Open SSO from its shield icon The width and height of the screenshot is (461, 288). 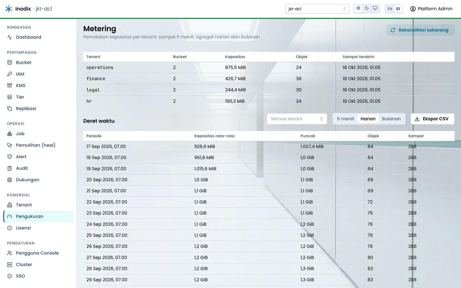(x=10, y=276)
